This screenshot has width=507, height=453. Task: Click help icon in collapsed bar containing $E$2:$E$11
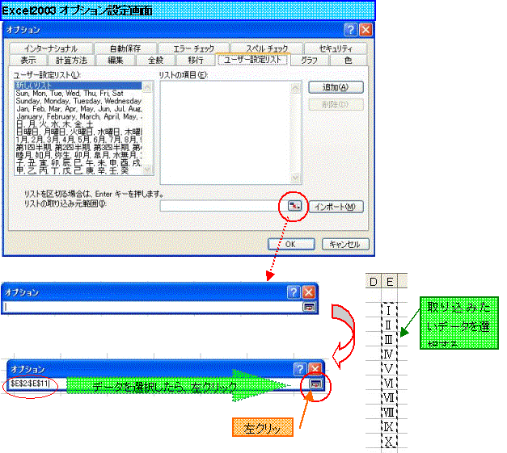point(300,369)
